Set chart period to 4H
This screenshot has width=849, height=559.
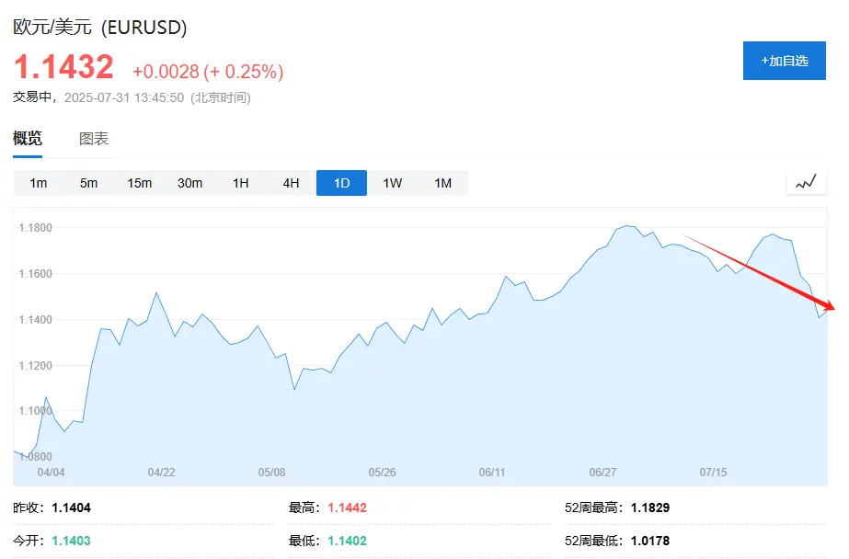coord(292,183)
